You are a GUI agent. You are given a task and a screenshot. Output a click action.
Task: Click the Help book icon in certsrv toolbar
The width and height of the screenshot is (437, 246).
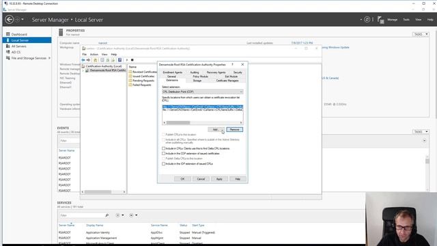pyautogui.click(x=120, y=60)
